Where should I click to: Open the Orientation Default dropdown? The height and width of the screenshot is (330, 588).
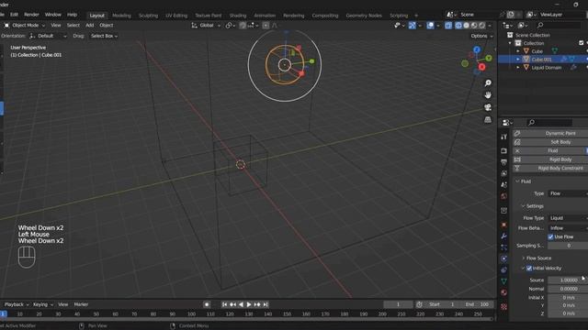(49, 36)
